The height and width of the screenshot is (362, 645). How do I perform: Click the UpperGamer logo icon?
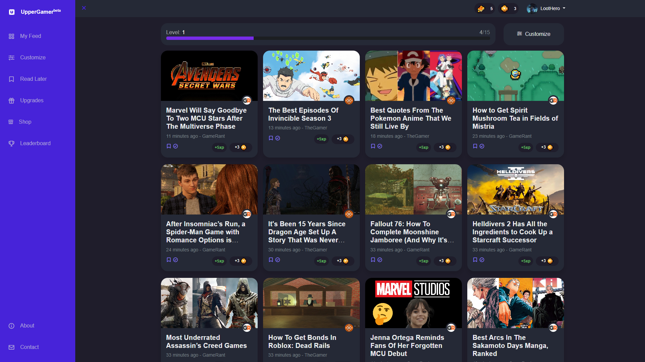coord(12,12)
